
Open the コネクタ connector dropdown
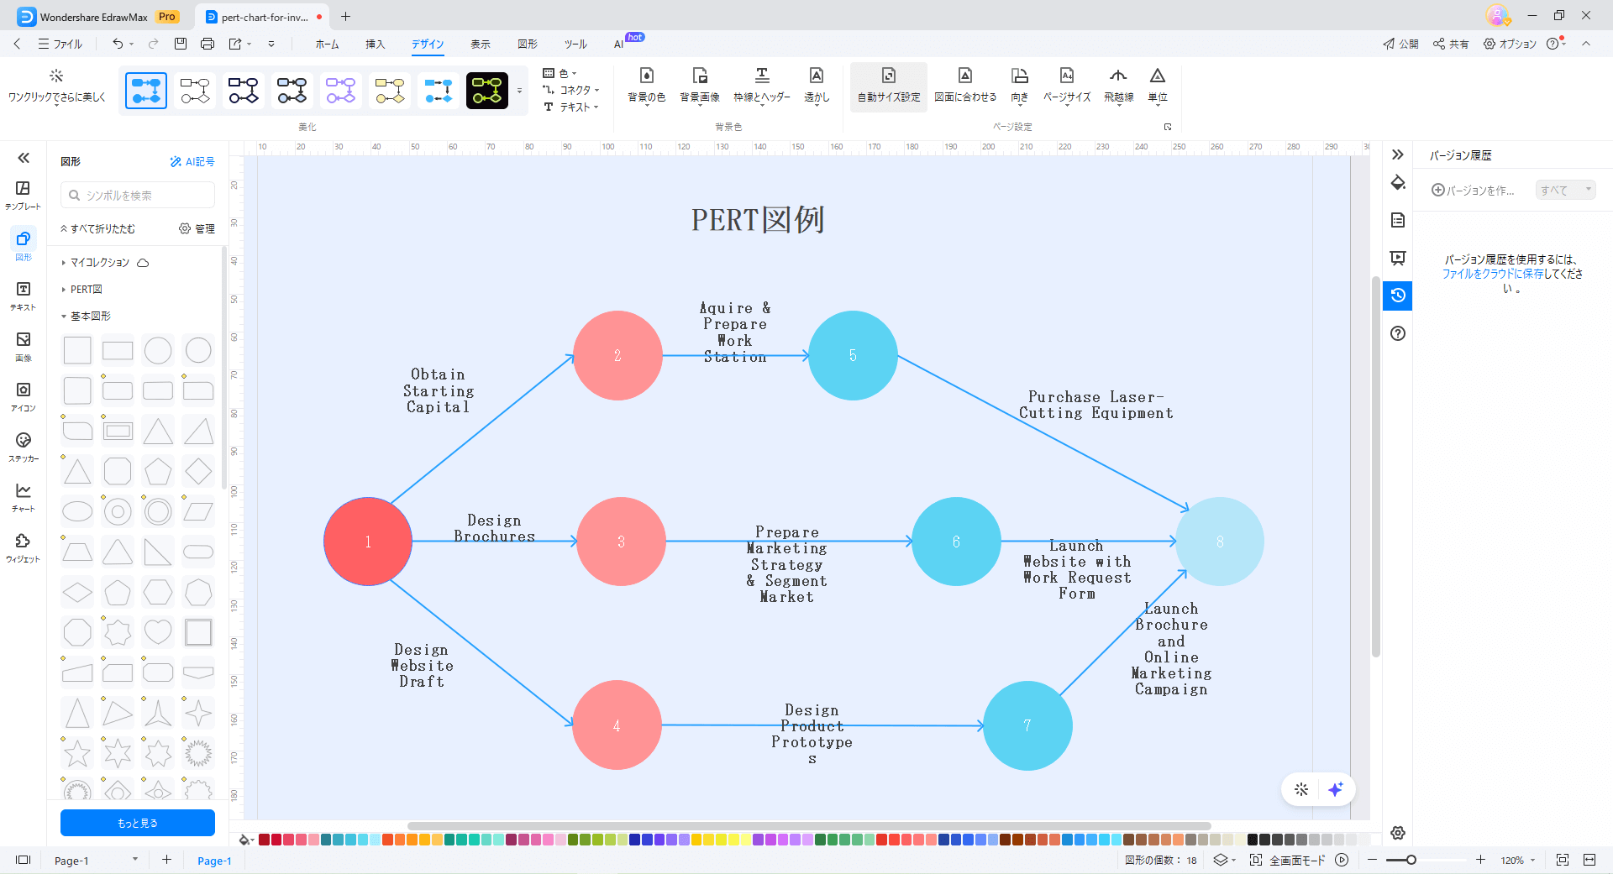coord(571,90)
